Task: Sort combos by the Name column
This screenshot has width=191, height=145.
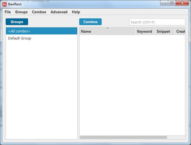Action: point(107,31)
